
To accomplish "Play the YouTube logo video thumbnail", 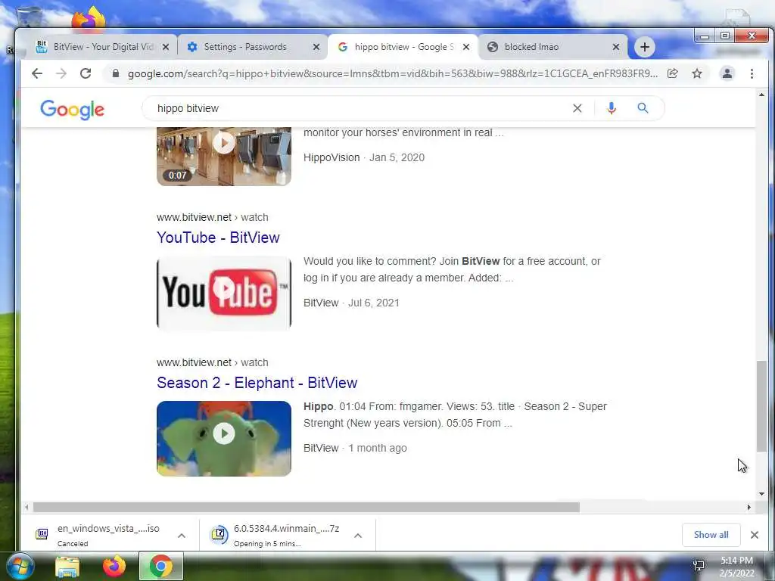I will click(224, 293).
